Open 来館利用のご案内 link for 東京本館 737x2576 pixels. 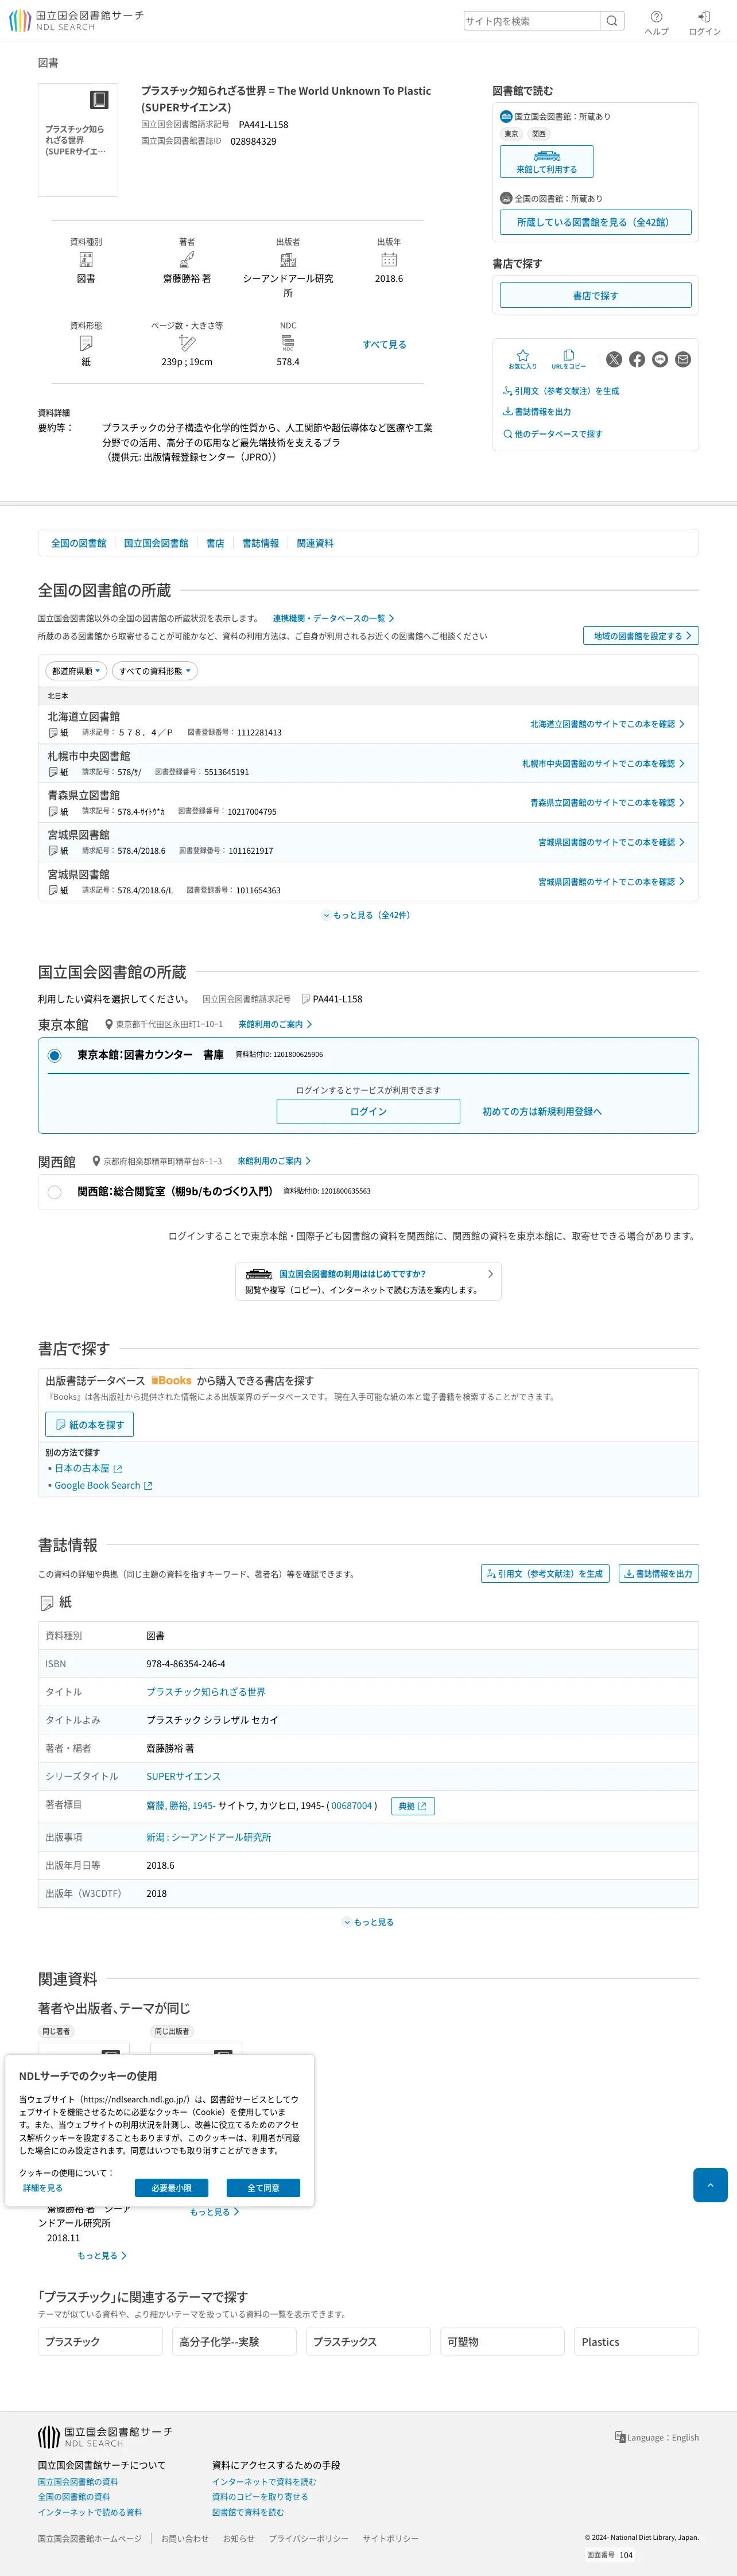click(275, 1024)
